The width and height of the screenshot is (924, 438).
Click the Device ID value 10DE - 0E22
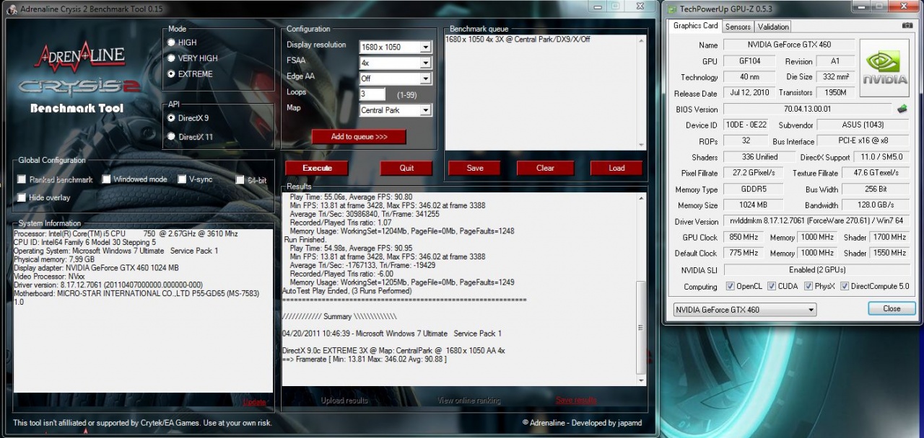pos(747,125)
